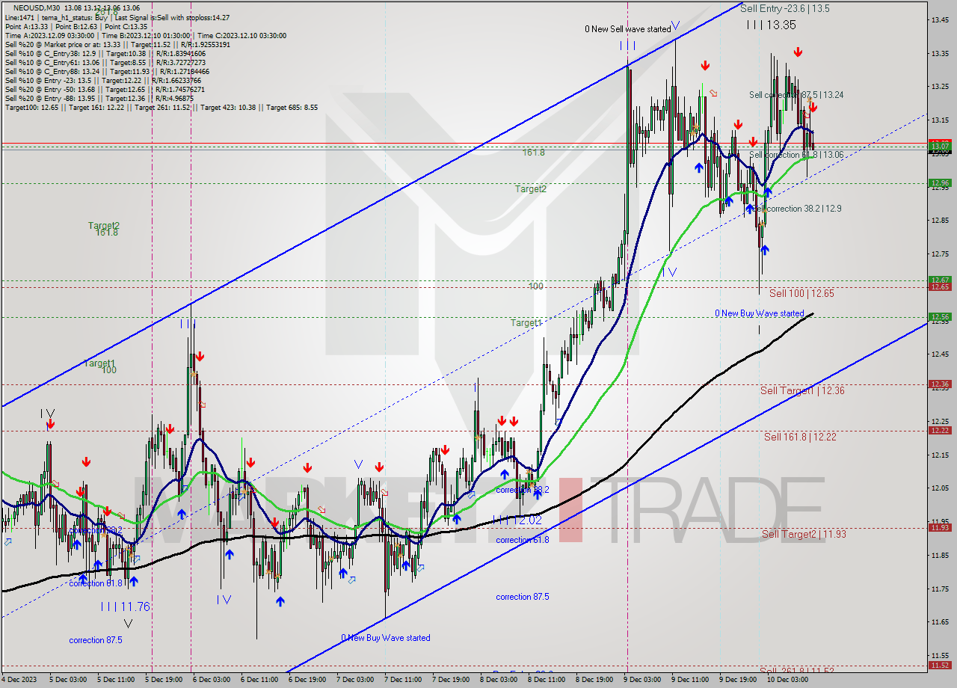Click the green 13.07 price tag on the axis
957x688 pixels.
[x=940, y=147]
